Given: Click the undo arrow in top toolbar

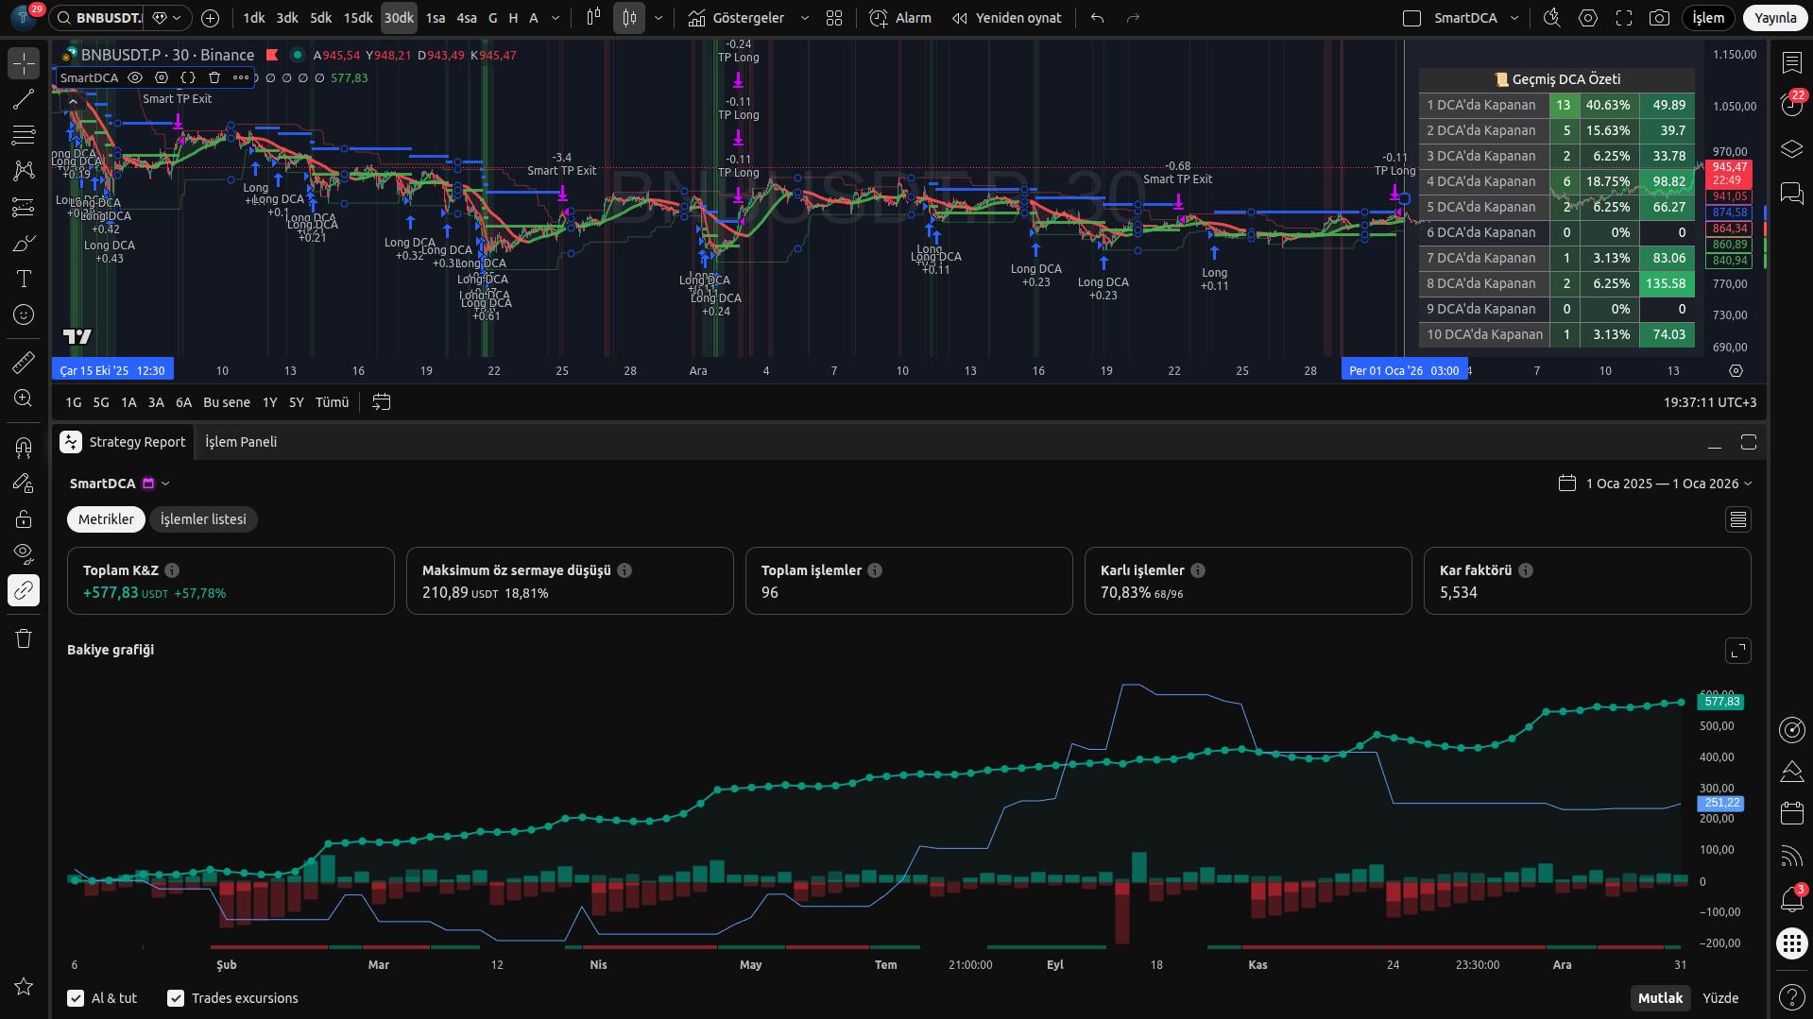Looking at the screenshot, I should tap(1097, 18).
